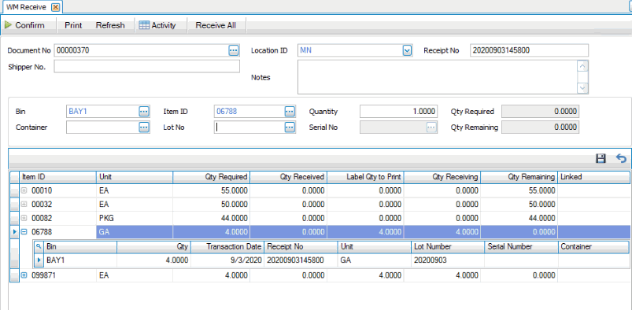The height and width of the screenshot is (310, 632).
Task: Click the Transaction Date column header
Action: (x=227, y=246)
